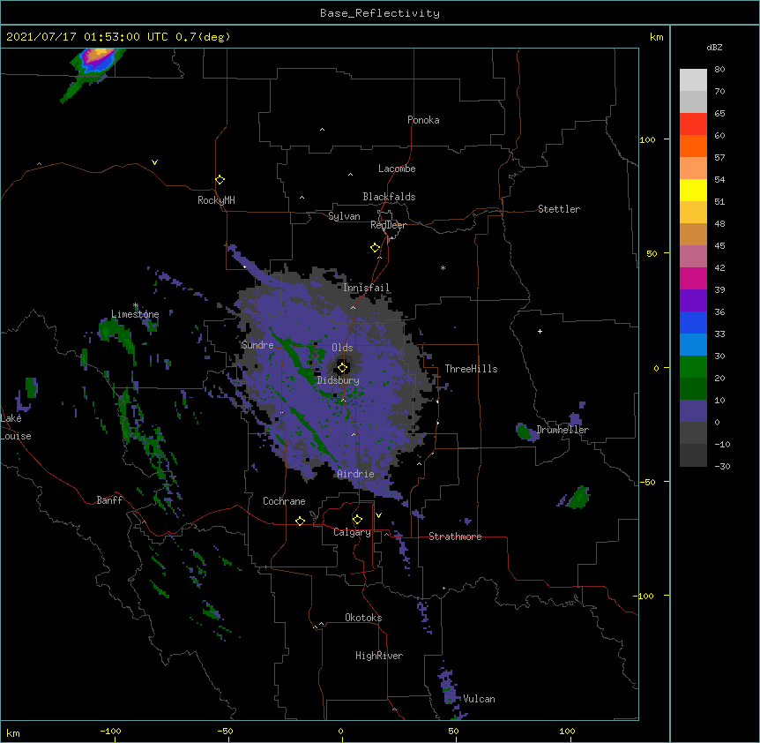Screen dimensions: 760x743
Task: Click the Drumheller label
Action: tap(563, 430)
